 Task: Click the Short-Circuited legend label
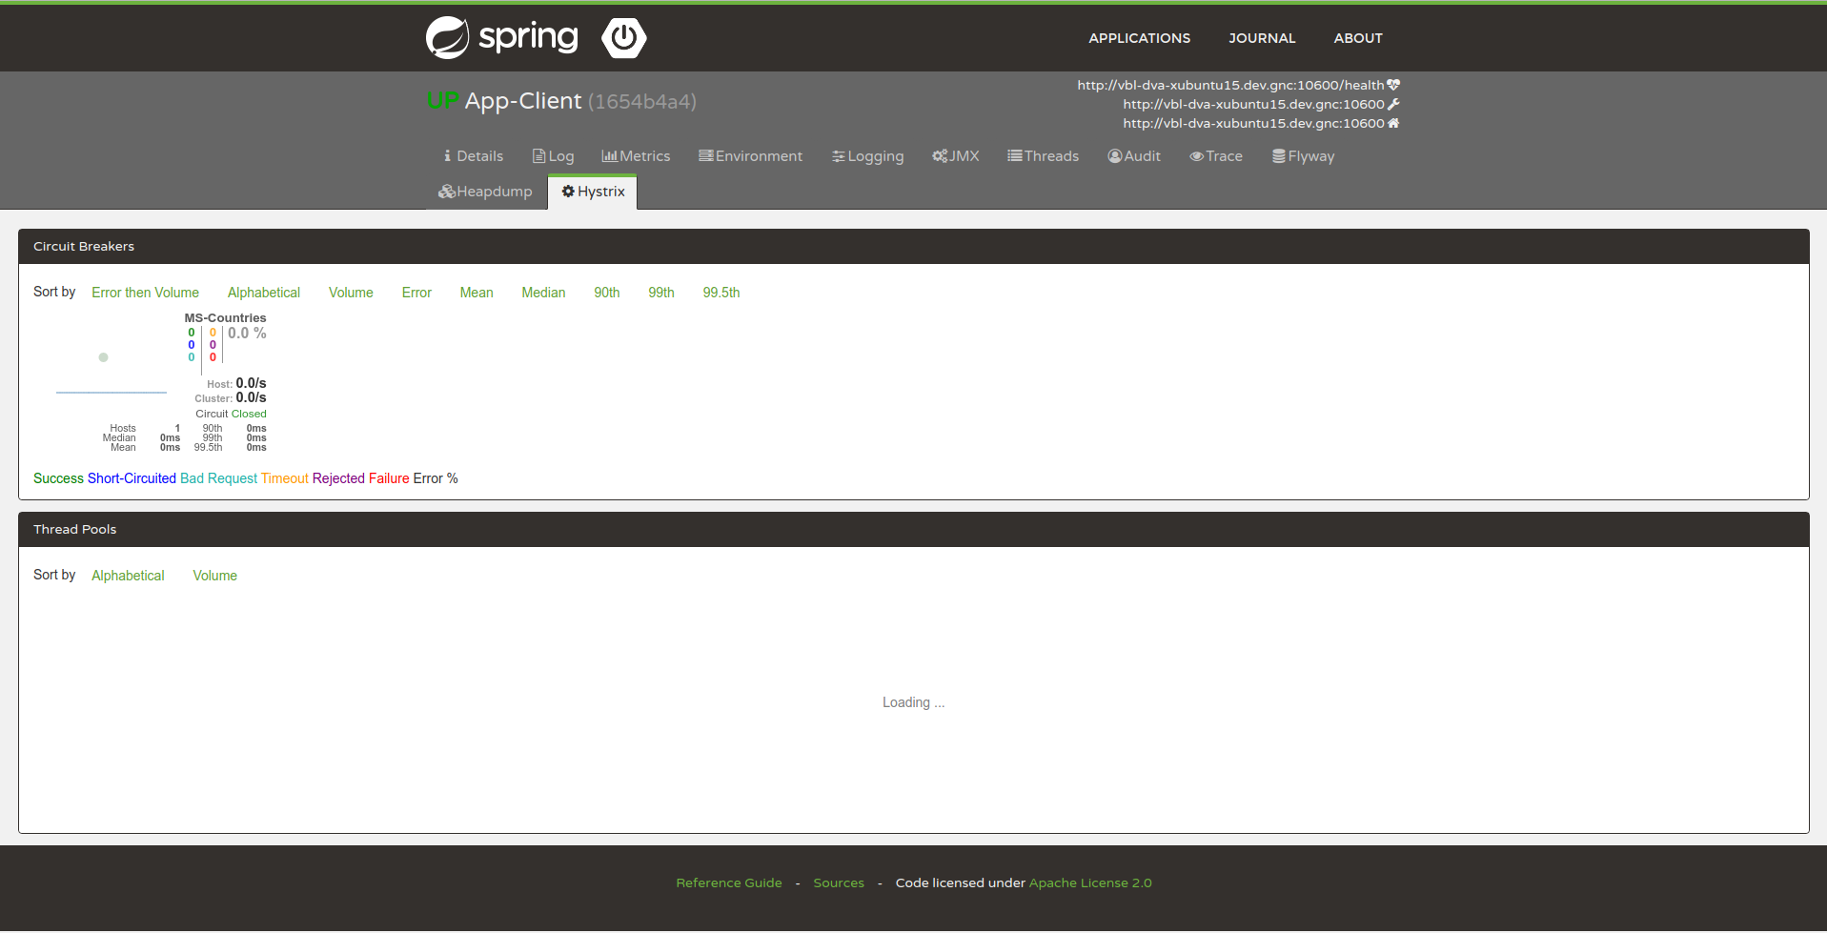pos(132,478)
